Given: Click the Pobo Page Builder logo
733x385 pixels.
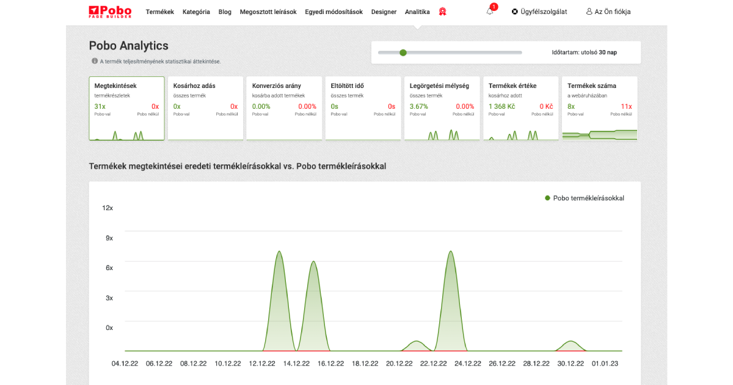Looking at the screenshot, I should pos(110,11).
